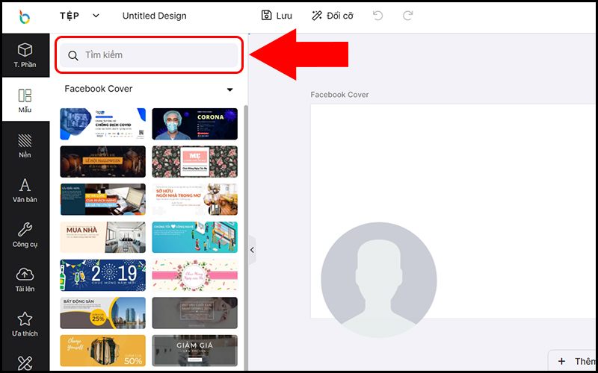Choose the teal Công nghệ template
598x373 pixels.
click(195, 237)
